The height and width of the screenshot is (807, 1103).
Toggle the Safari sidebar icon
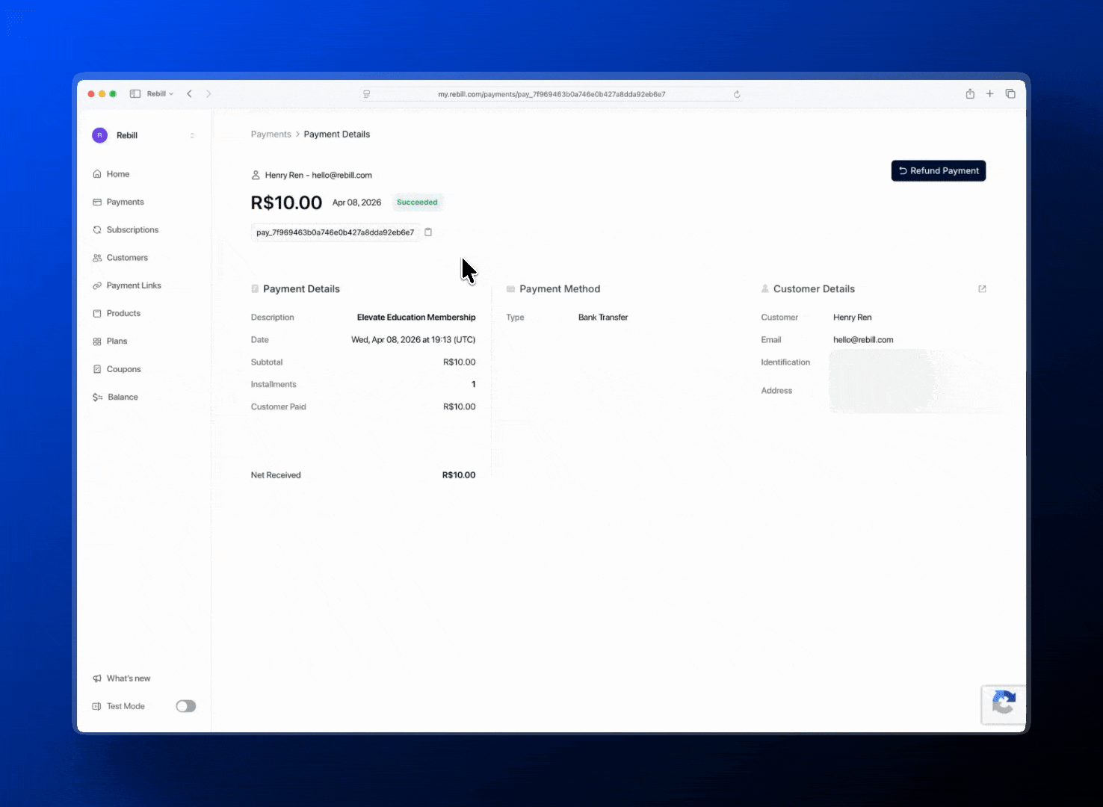[135, 94]
